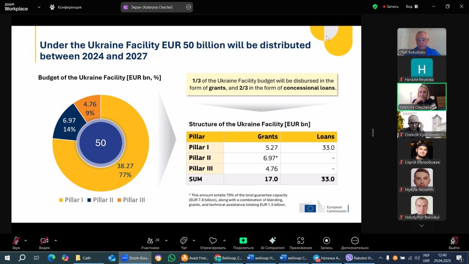Open AI Companion

(273, 242)
